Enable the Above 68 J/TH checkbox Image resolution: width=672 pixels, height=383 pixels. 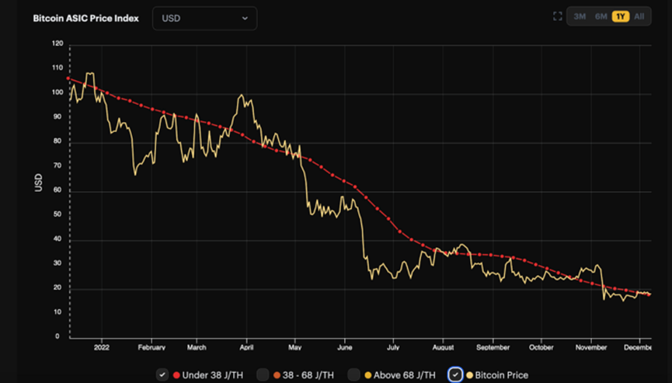coord(354,375)
